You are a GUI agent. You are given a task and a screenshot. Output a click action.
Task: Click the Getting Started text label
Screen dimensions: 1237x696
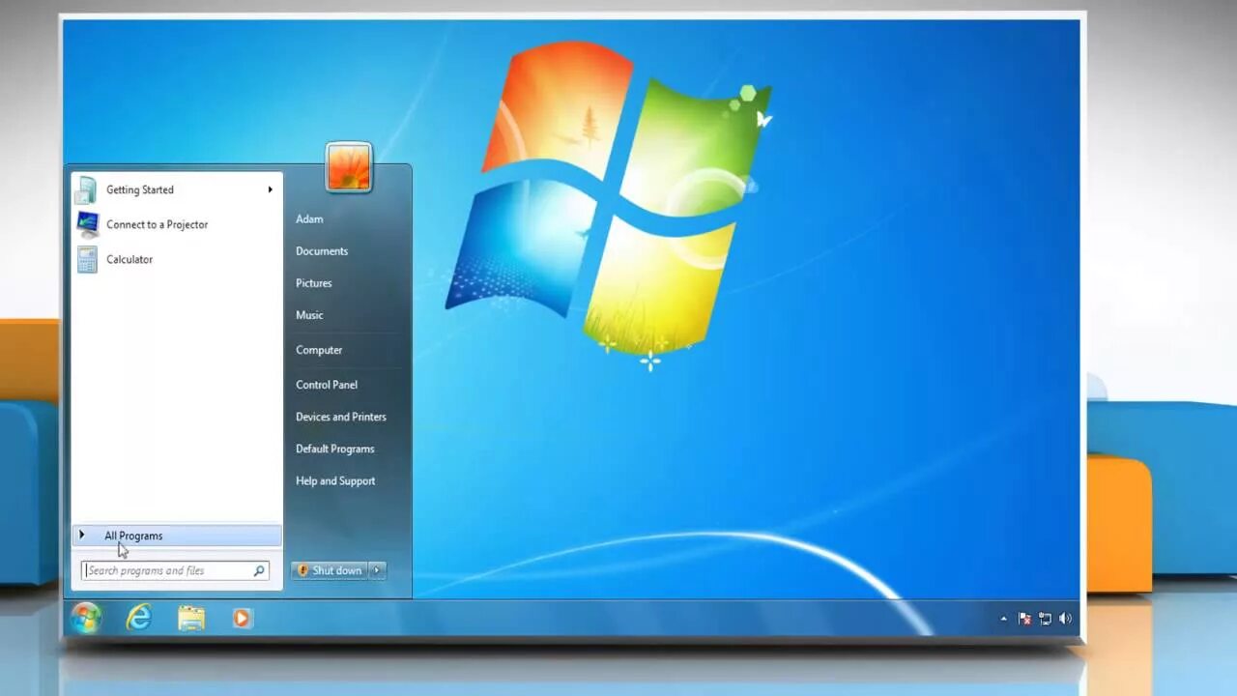[140, 189]
